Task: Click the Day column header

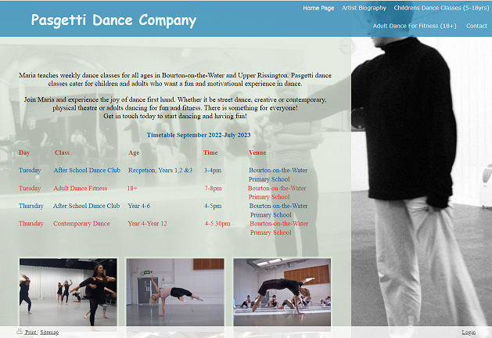Action: click(24, 153)
